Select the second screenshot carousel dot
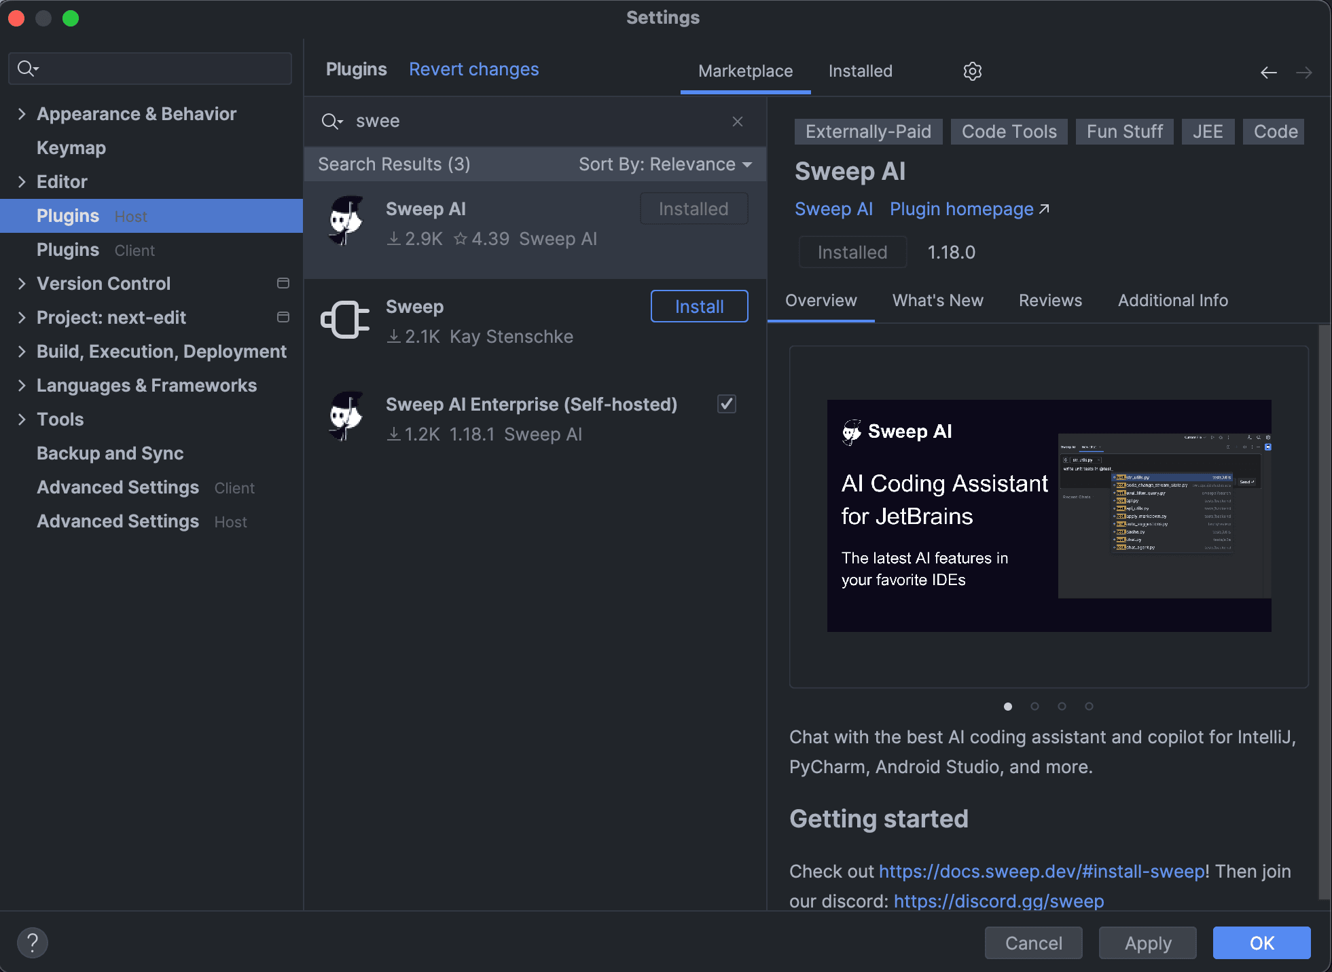 pyautogui.click(x=1034, y=707)
